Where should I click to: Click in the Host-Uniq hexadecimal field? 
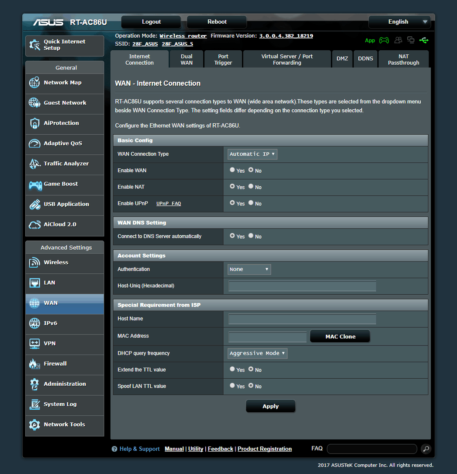(x=302, y=286)
